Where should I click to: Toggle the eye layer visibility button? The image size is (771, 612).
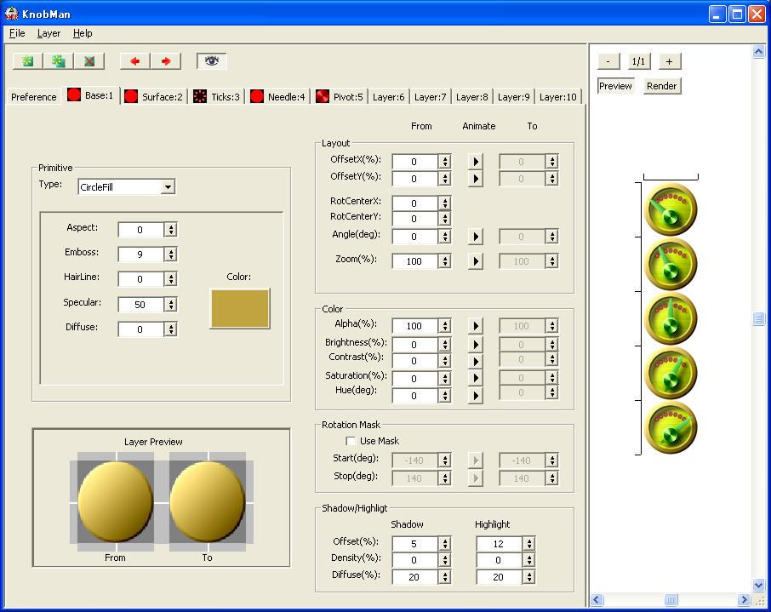[212, 61]
